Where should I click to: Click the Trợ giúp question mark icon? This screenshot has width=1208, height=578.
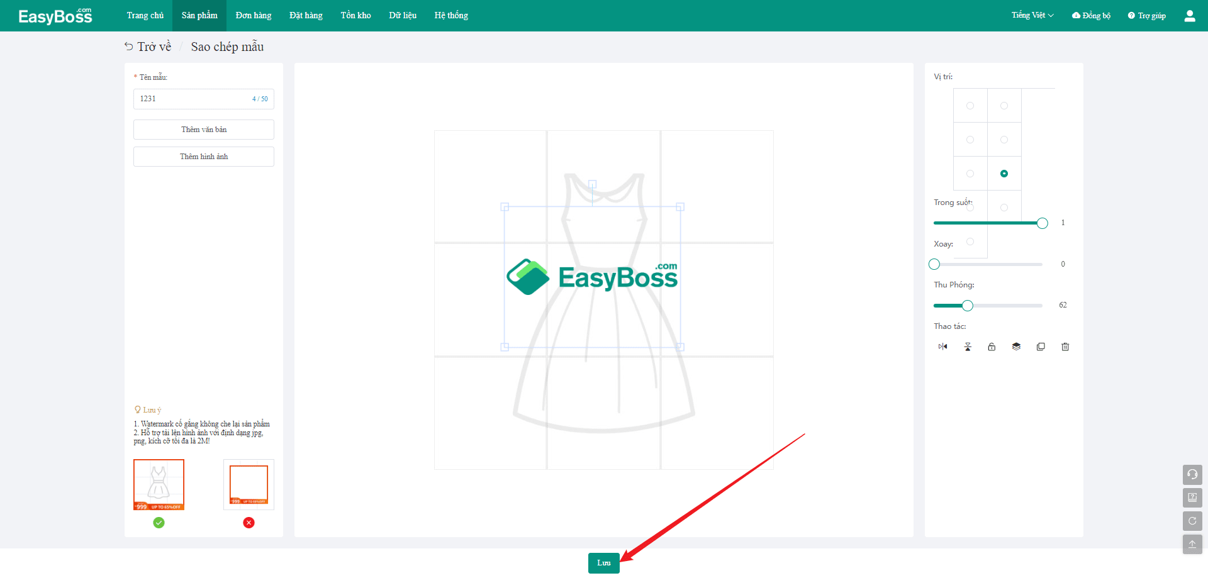tap(1131, 16)
